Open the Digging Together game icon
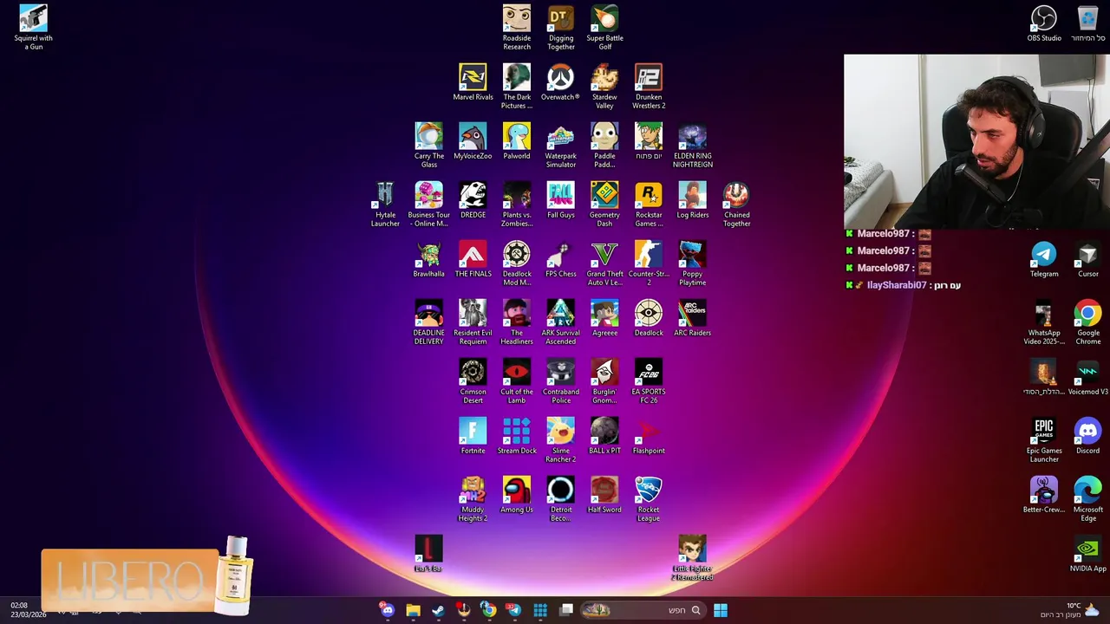The width and height of the screenshot is (1110, 624). click(x=561, y=27)
